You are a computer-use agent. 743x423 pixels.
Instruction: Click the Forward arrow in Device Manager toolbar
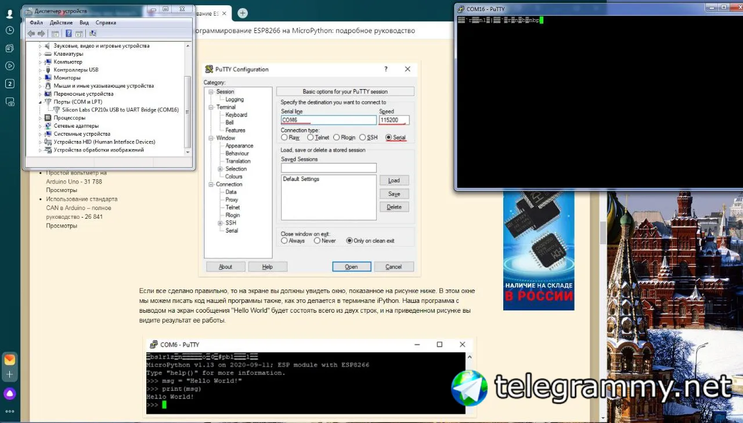point(41,34)
